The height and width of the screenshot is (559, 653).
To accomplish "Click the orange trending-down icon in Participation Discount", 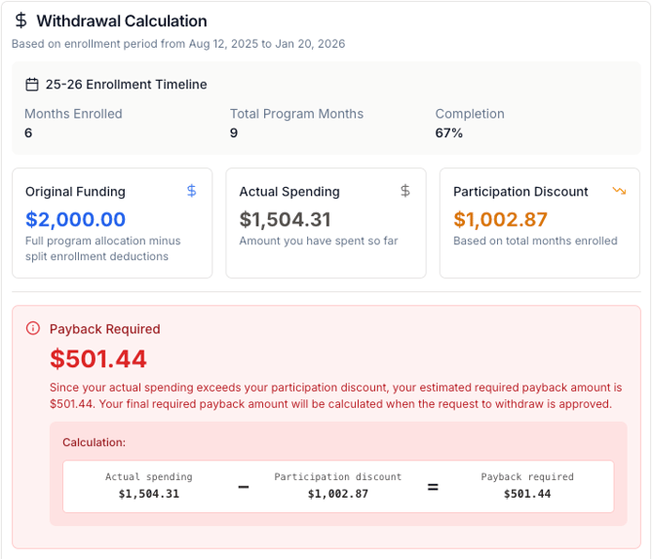I will 619,191.
